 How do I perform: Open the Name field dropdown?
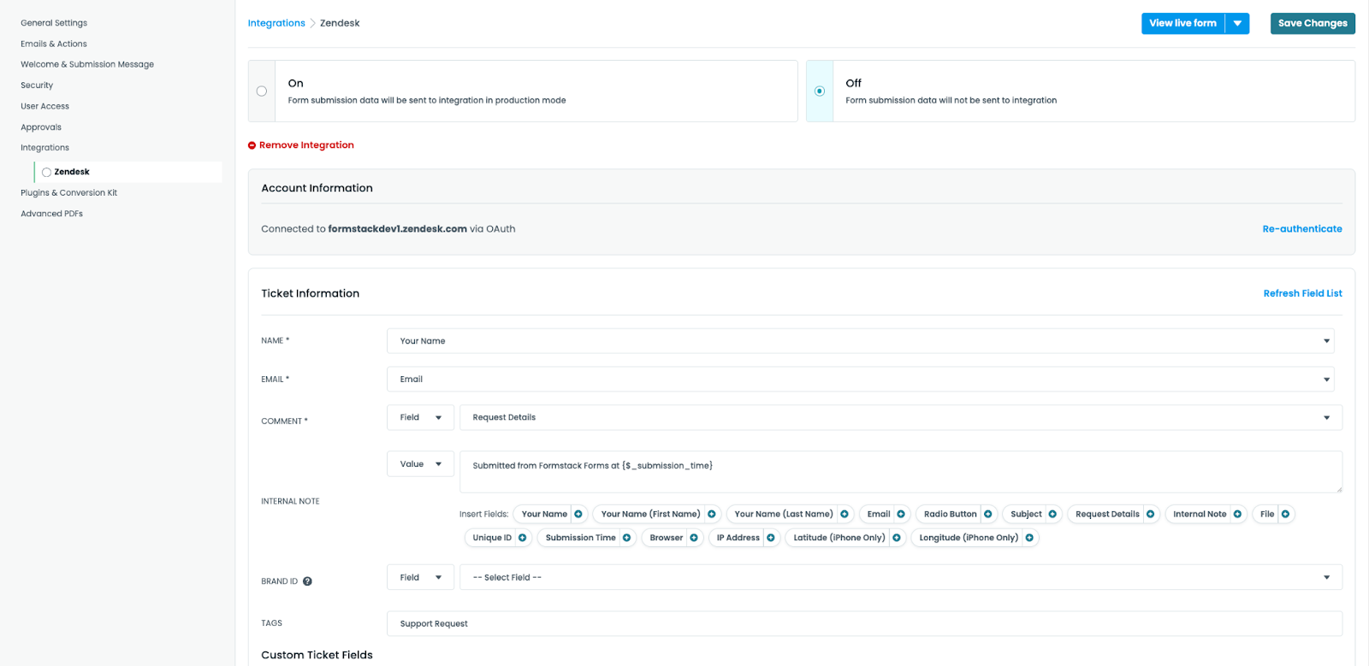860,341
